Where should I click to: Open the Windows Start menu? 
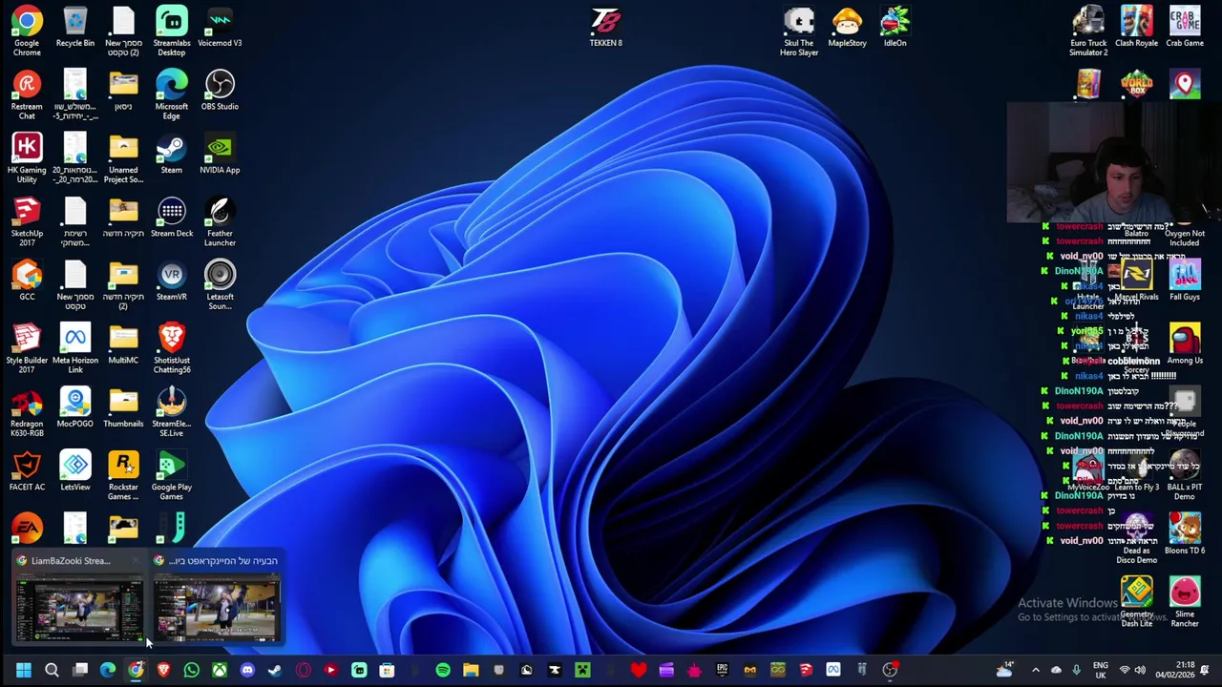click(x=24, y=670)
